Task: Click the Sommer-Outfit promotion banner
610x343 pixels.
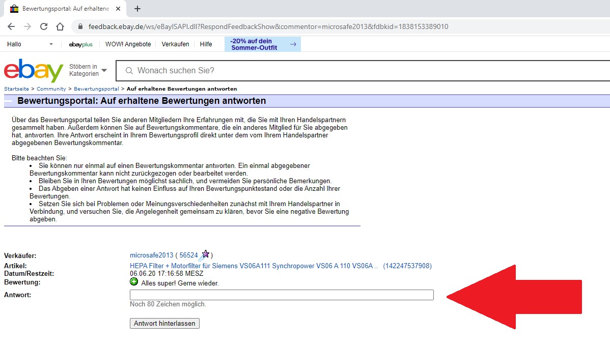Action: coord(262,44)
